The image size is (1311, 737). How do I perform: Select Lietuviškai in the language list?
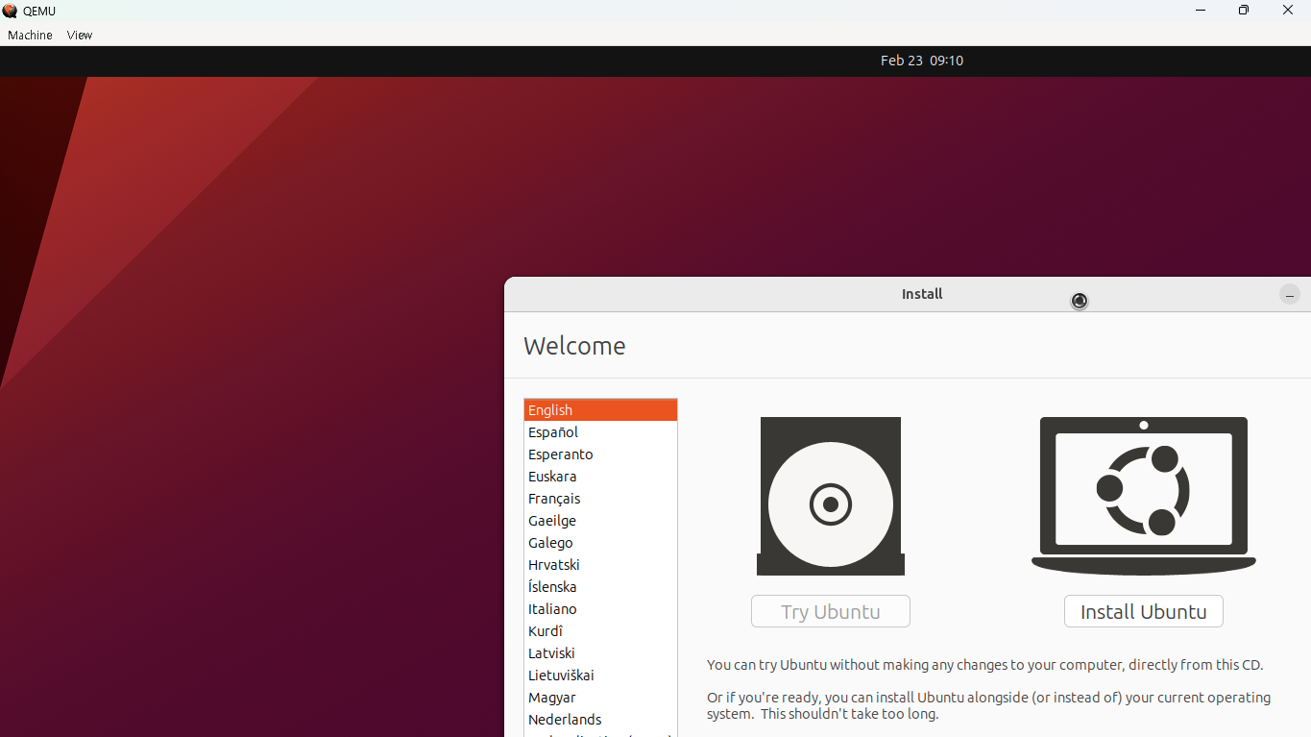pos(600,676)
